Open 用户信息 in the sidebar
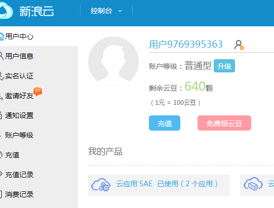 coord(19,56)
